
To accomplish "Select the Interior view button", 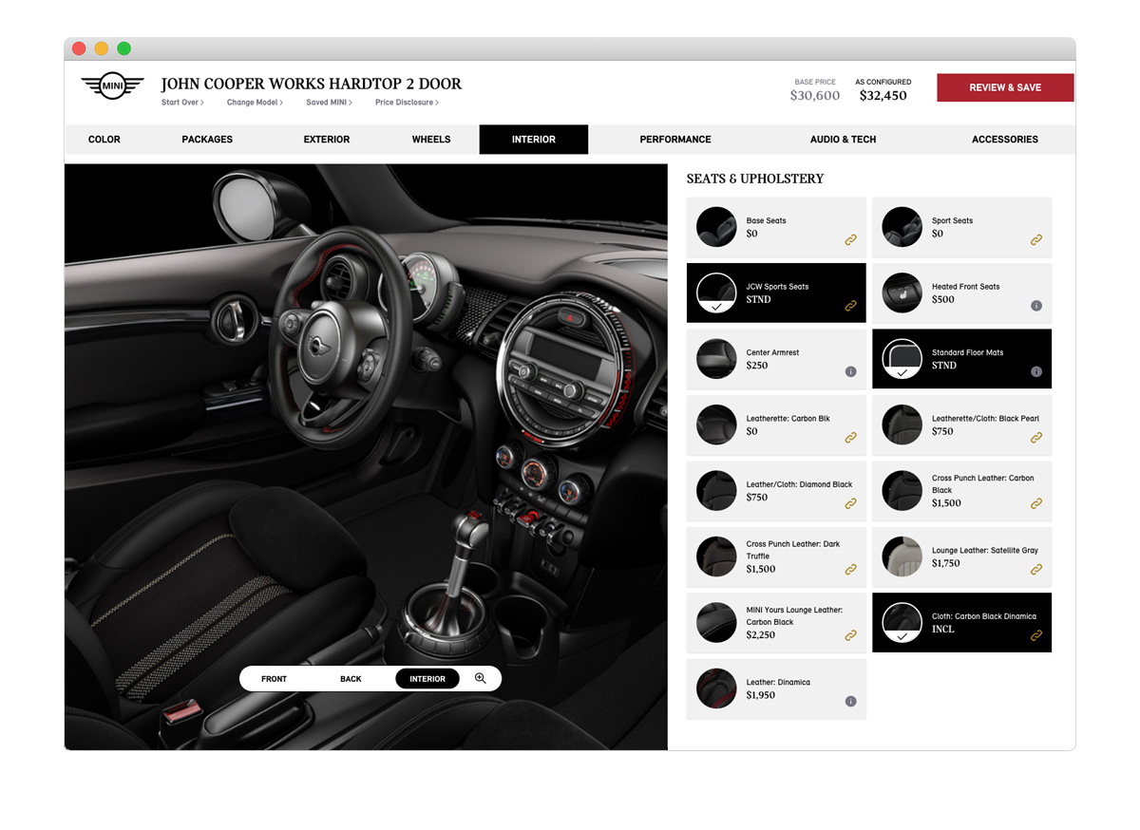I will point(427,679).
